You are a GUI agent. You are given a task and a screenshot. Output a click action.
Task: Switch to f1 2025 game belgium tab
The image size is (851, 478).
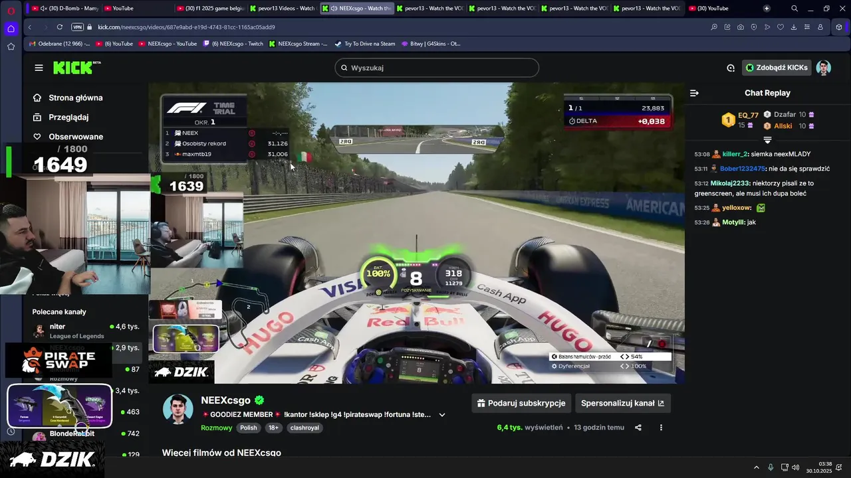211,9
